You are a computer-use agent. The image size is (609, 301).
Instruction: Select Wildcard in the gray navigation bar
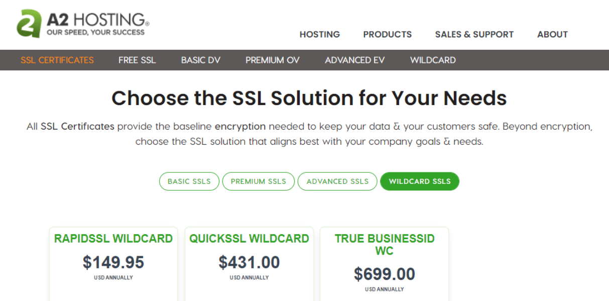[433, 60]
